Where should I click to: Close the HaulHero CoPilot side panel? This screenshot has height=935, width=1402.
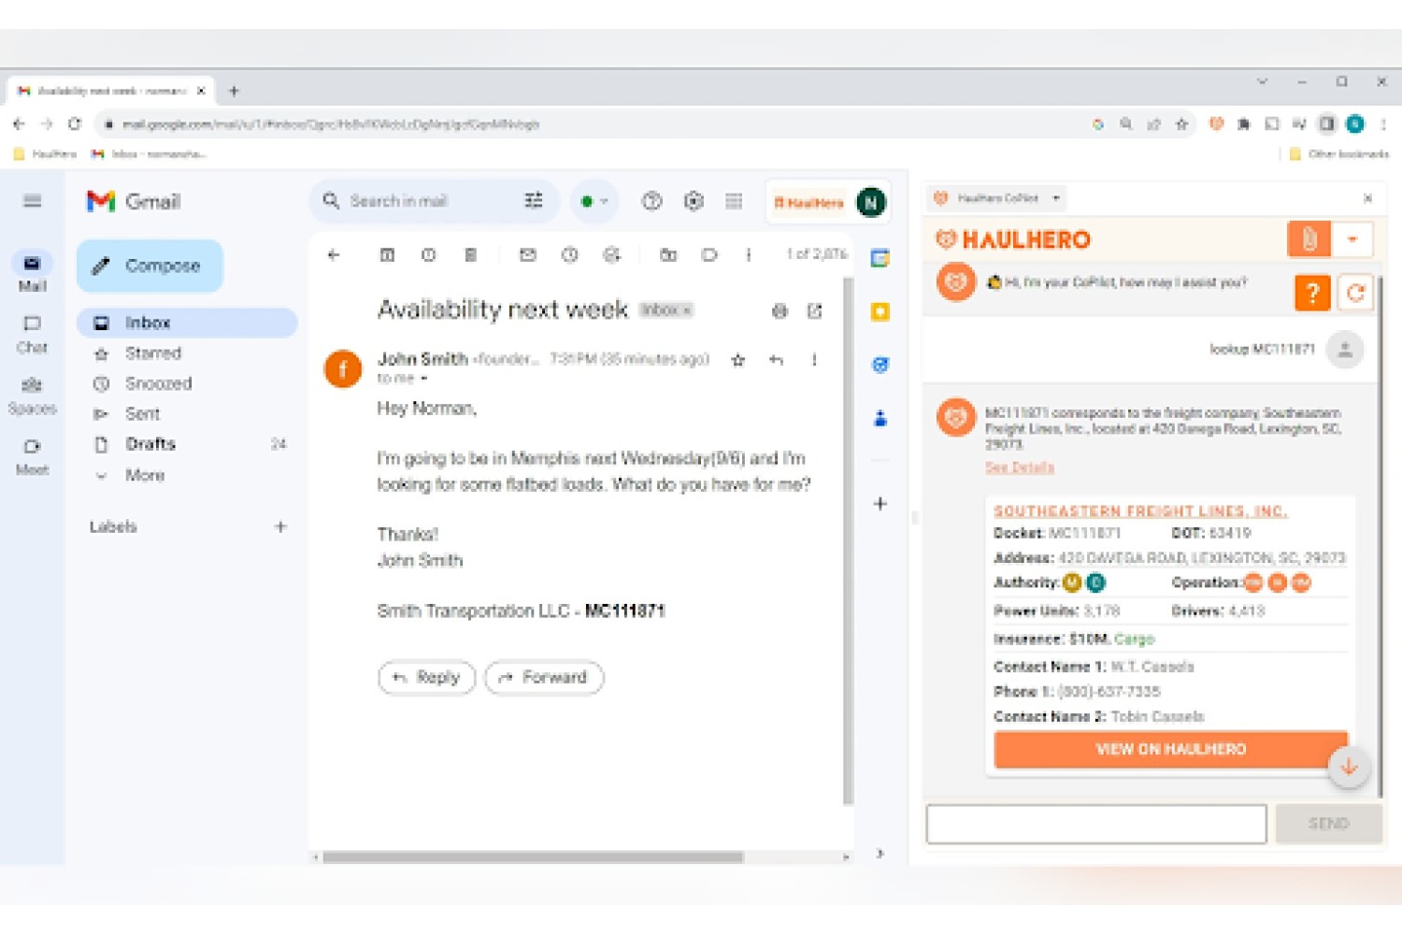click(1367, 198)
